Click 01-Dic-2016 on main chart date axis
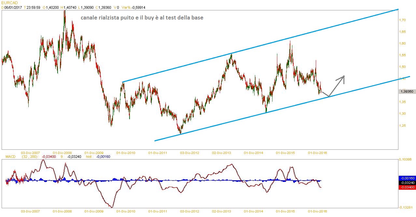Screen dimensions: 416x217 [x=317, y=152]
